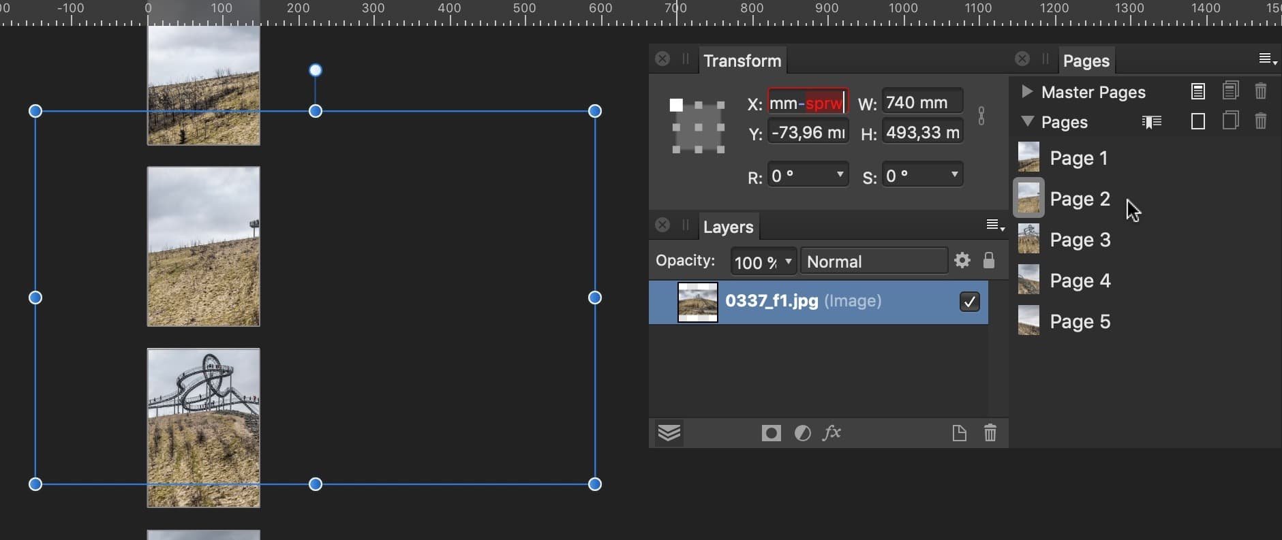This screenshot has width=1282, height=540.
Task: Uncheck visibility of 0337_f1.jpg layer
Action: tap(969, 302)
